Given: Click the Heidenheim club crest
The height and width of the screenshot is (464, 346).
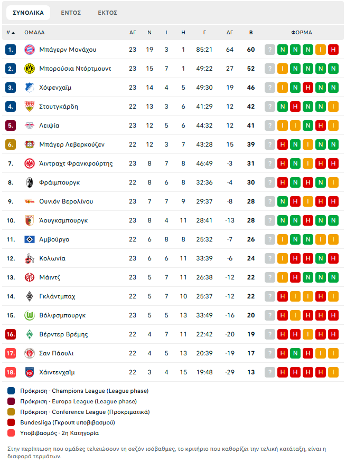Looking at the screenshot, I should click(29, 372).
